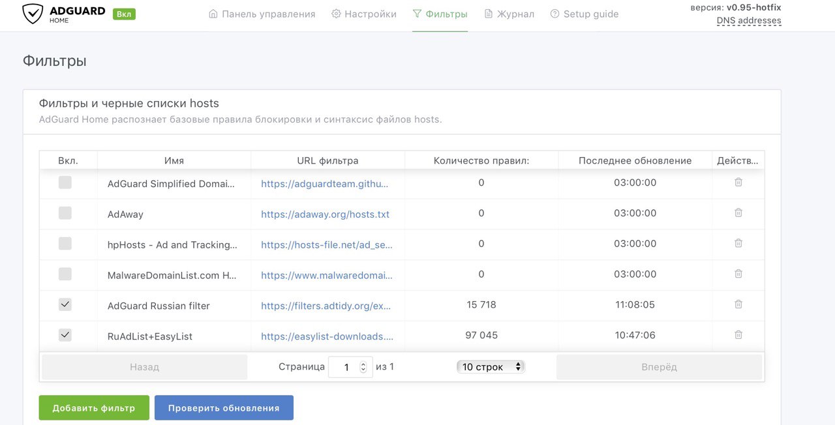
Task: Open the Журнал tab
Action: pos(509,14)
